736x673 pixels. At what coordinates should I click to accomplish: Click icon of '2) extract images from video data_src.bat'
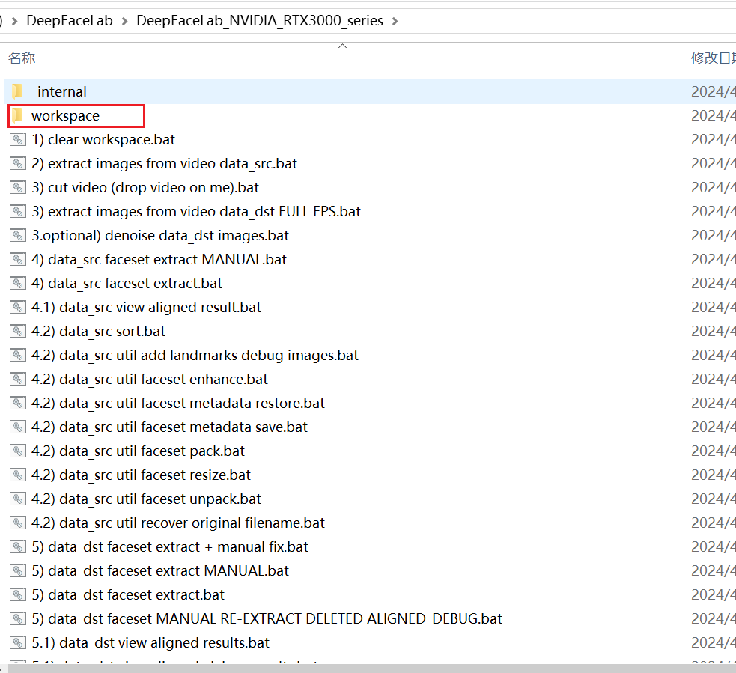pyautogui.click(x=18, y=163)
